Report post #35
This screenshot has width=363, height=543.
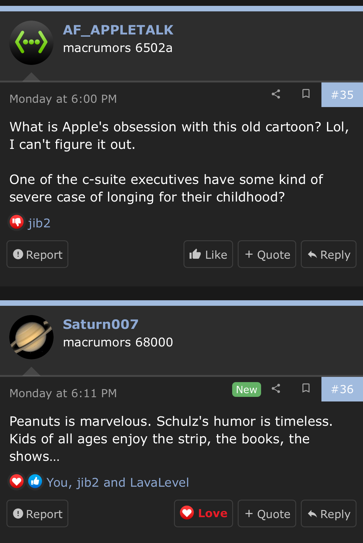pyautogui.click(x=38, y=254)
